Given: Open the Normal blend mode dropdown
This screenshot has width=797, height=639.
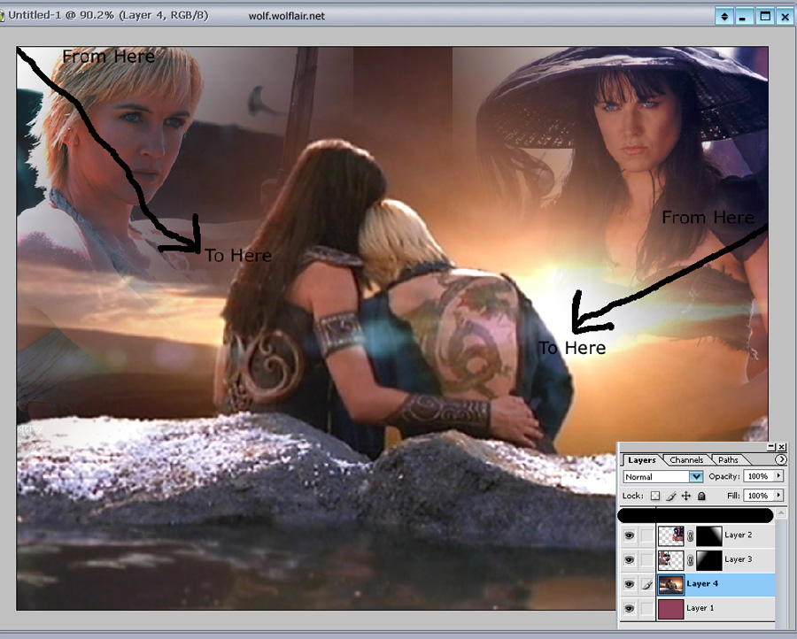Looking at the screenshot, I should [x=696, y=476].
